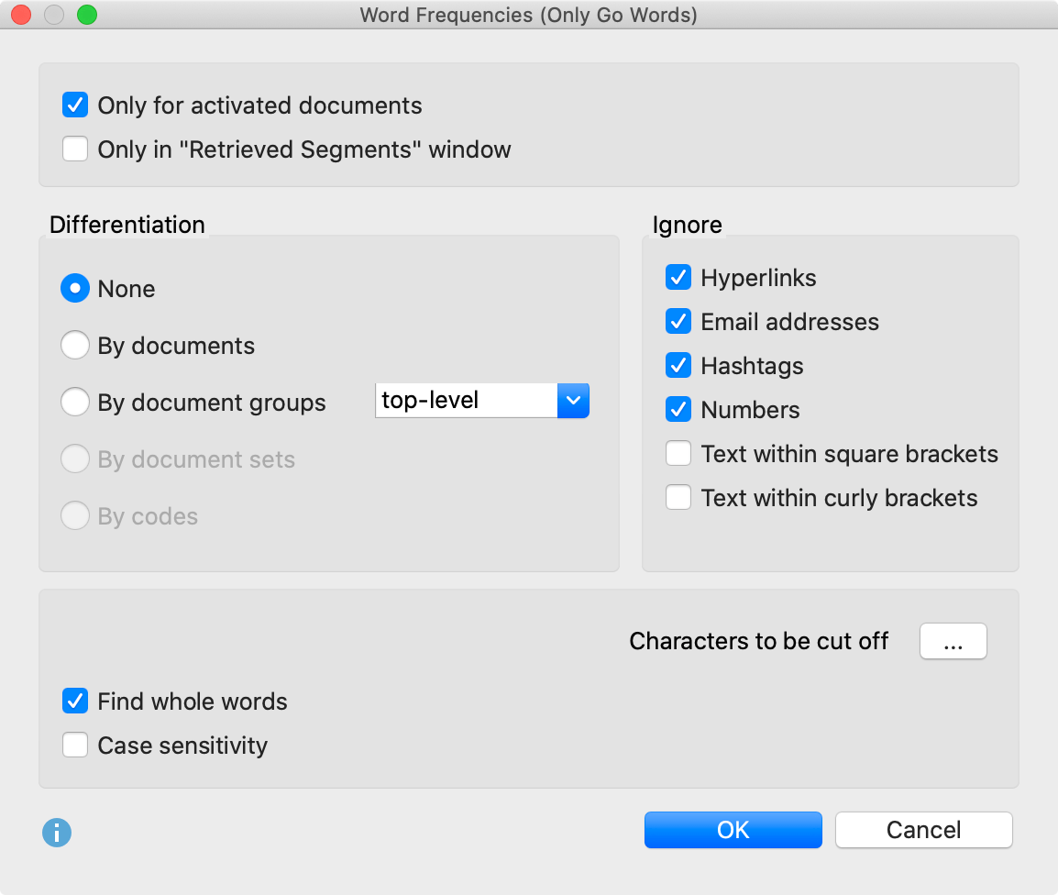This screenshot has width=1058, height=895.
Task: Uncheck Hyperlinks in the Ignore section
Action: pos(678,277)
